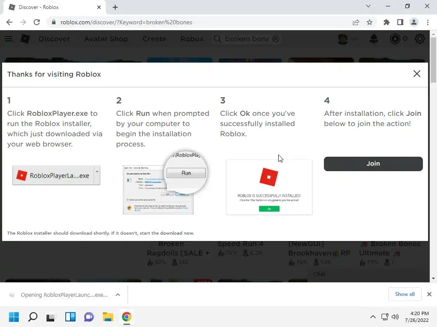The image size is (437, 327).
Task: Open Discover in the Roblox navbar
Action: tap(54, 39)
